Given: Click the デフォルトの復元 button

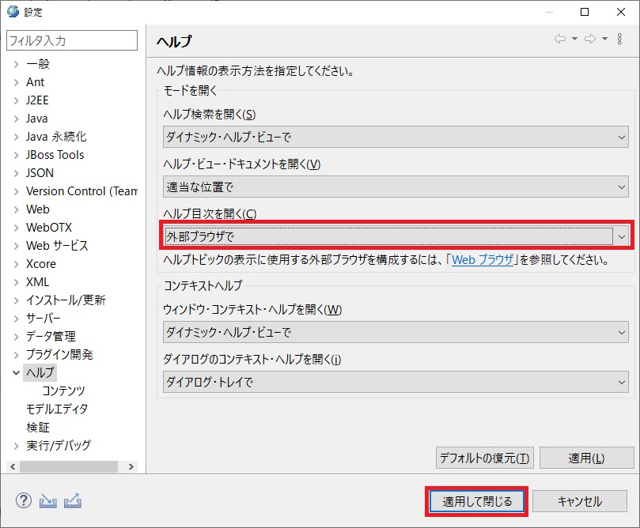Looking at the screenshot, I should tap(485, 458).
